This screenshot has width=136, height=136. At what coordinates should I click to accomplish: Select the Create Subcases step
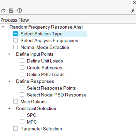[x=45, y=68]
